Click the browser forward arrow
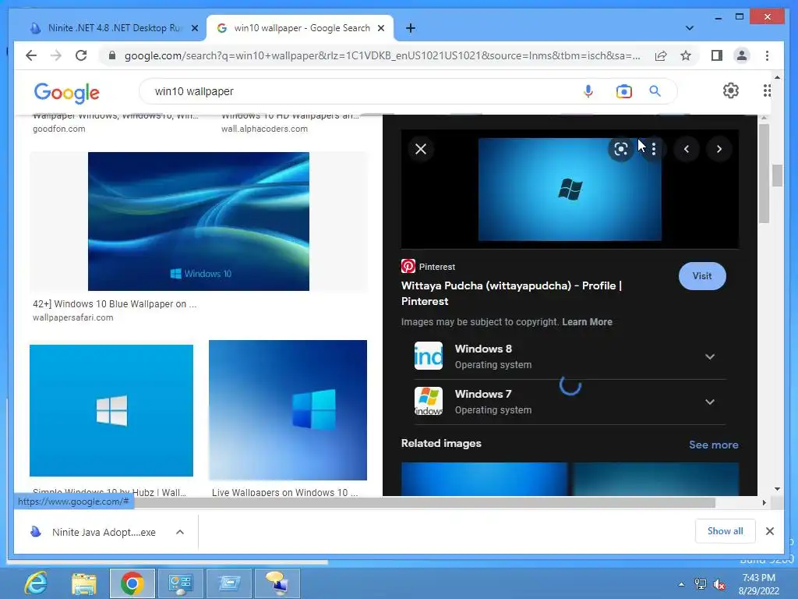Viewport: 798px width, 599px height. pos(56,55)
